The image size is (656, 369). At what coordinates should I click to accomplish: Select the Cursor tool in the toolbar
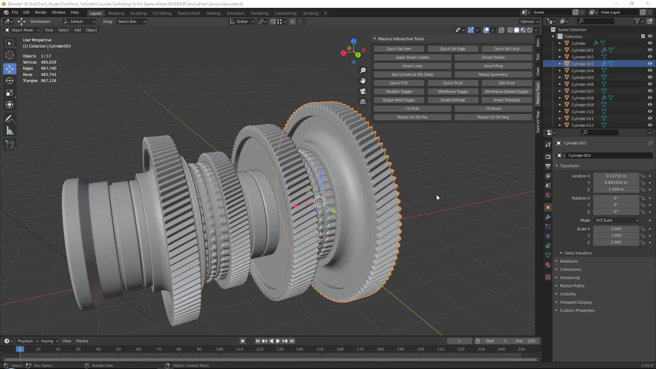pos(10,55)
